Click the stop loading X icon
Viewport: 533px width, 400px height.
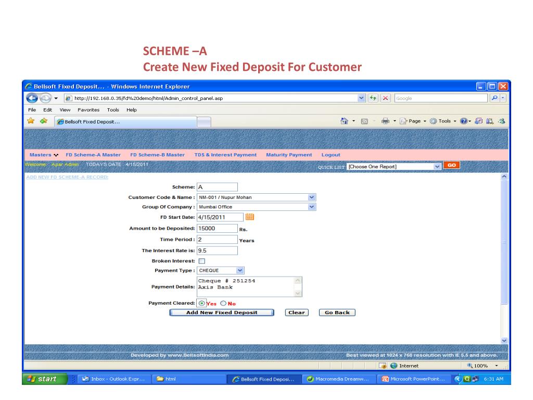pyautogui.click(x=386, y=98)
